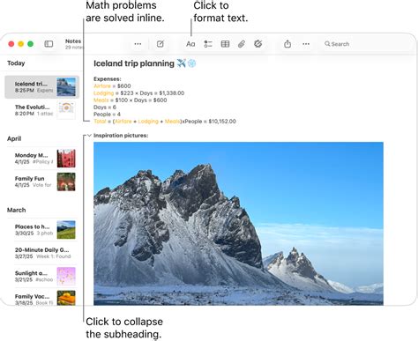
Task: Toggle the sidebar icon
Action: point(49,44)
